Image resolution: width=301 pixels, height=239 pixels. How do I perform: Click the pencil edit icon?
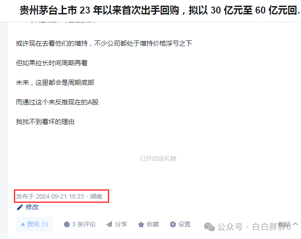(20, 207)
